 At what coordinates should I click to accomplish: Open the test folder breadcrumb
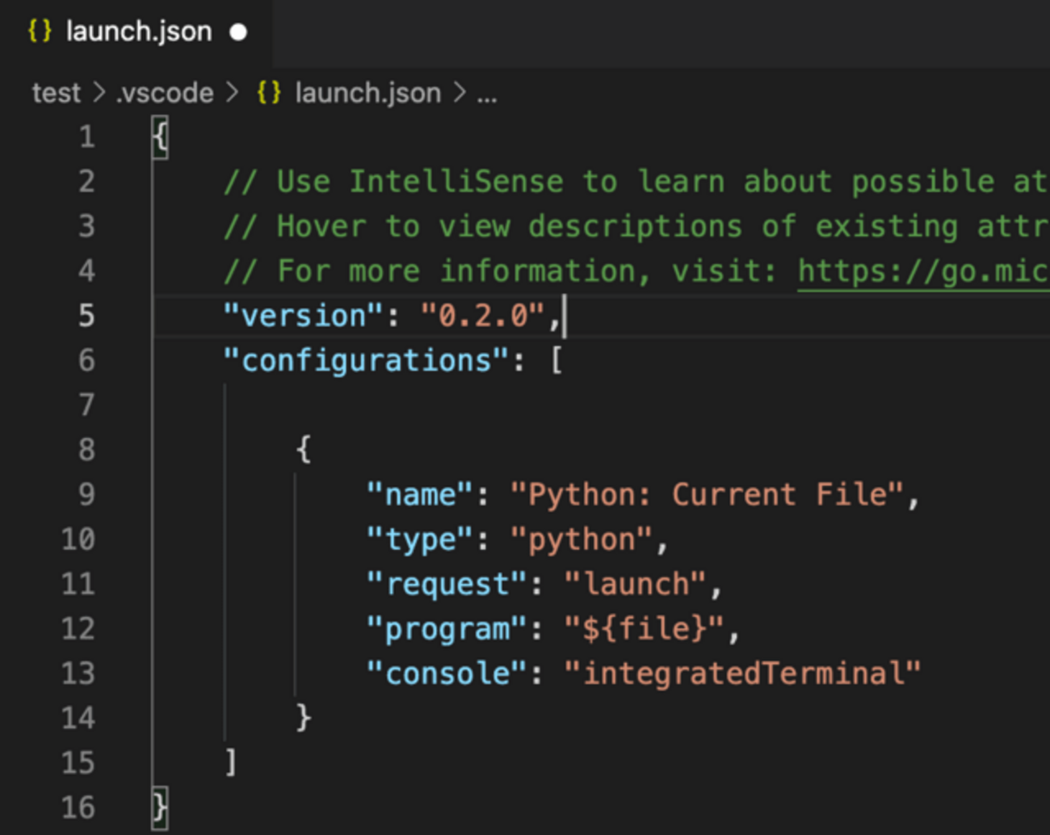(x=57, y=93)
